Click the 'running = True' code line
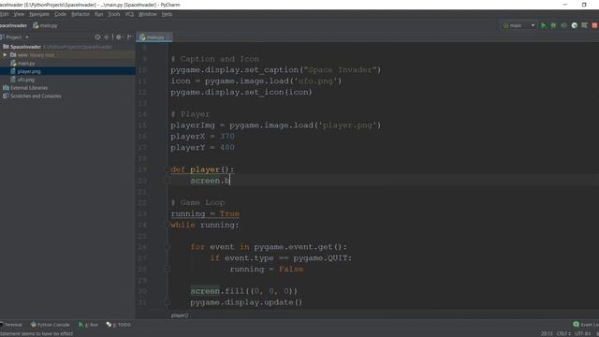599x337 pixels. 205,213
